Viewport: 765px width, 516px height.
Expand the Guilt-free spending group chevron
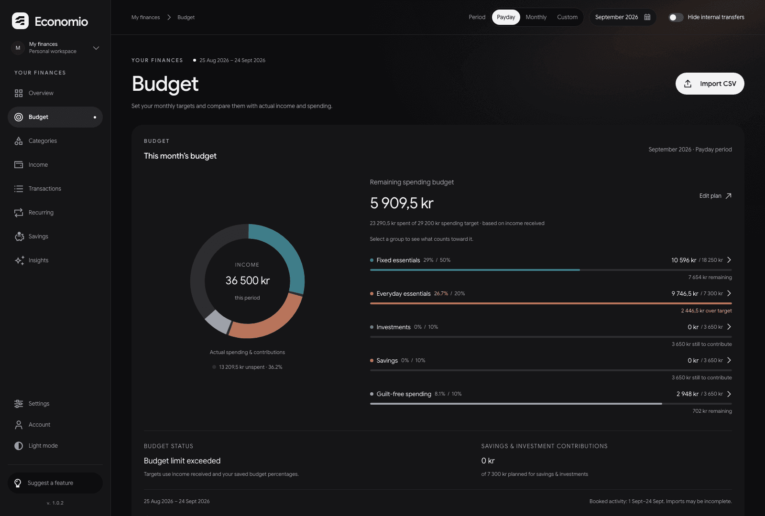tap(729, 394)
